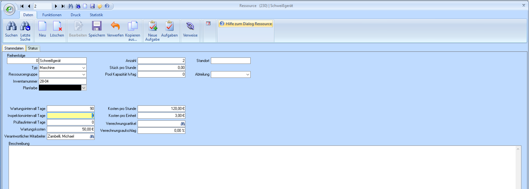Click the Standort input field
The height and width of the screenshot is (189, 529).
(x=231, y=61)
